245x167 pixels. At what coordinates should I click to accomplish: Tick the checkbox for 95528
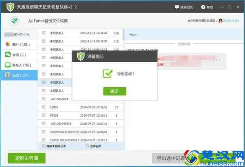44,115
